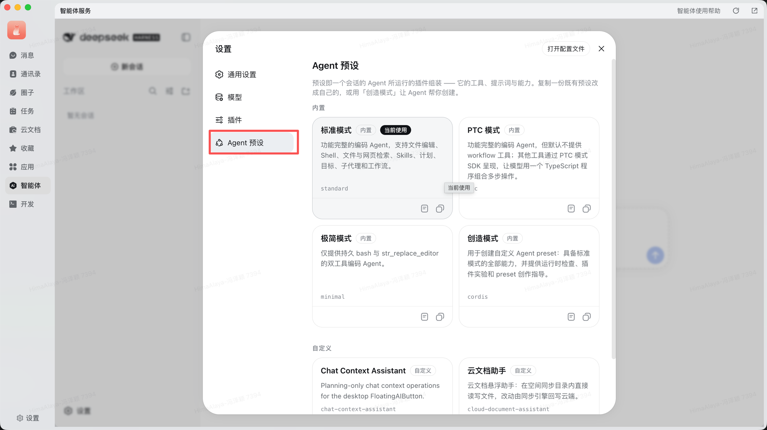
Task: Open in external window icon
Action: click(754, 11)
